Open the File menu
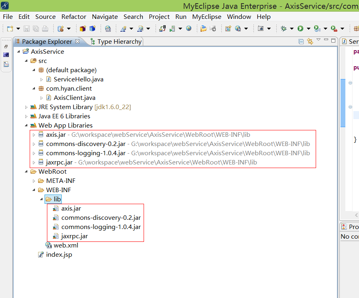359x298 pixels. 8,17
